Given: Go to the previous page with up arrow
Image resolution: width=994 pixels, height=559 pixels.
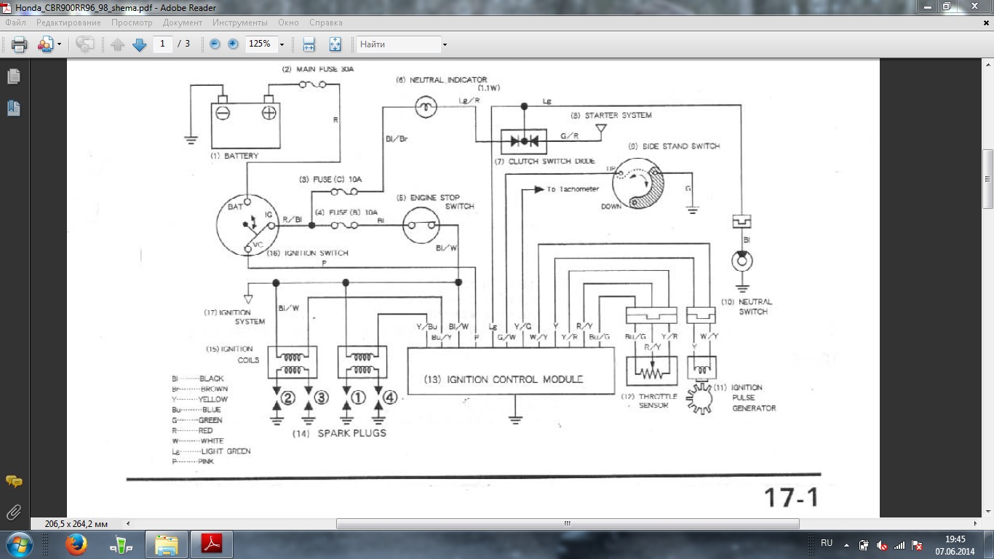Looking at the screenshot, I should (118, 44).
